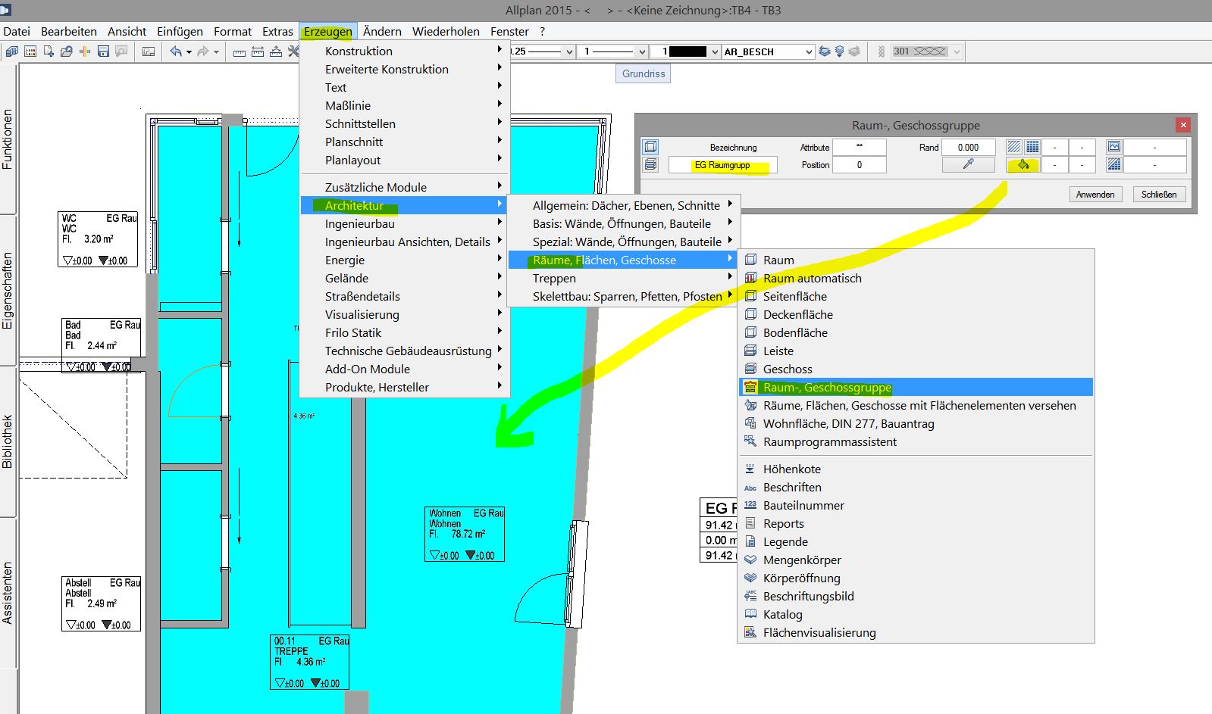The height and width of the screenshot is (714, 1212).
Task: Click the black pen color swatch
Action: tap(687, 51)
